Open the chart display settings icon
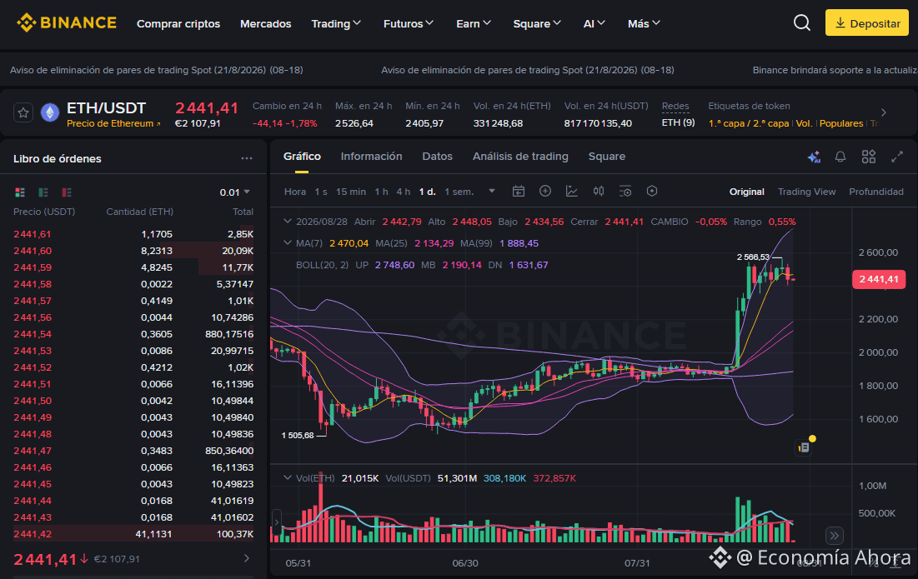Image resolution: width=918 pixels, height=579 pixels. pos(625,192)
